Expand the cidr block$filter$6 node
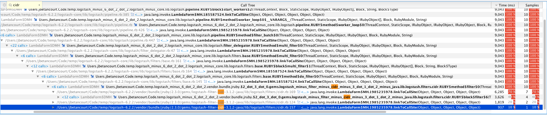The width and height of the screenshot is (547, 115). 59,97
